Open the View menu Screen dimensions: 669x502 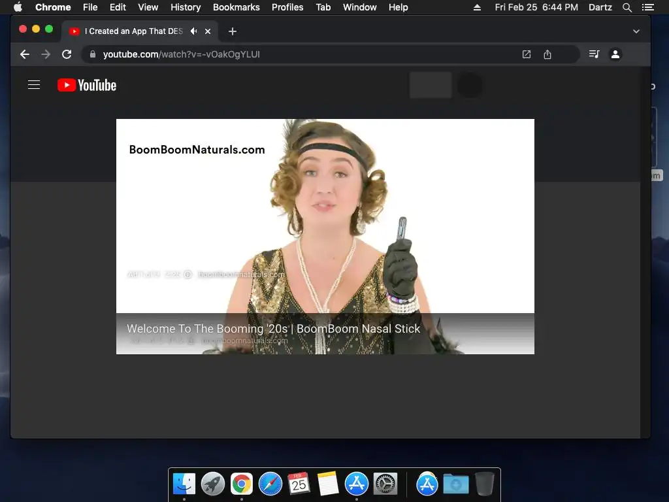click(148, 7)
